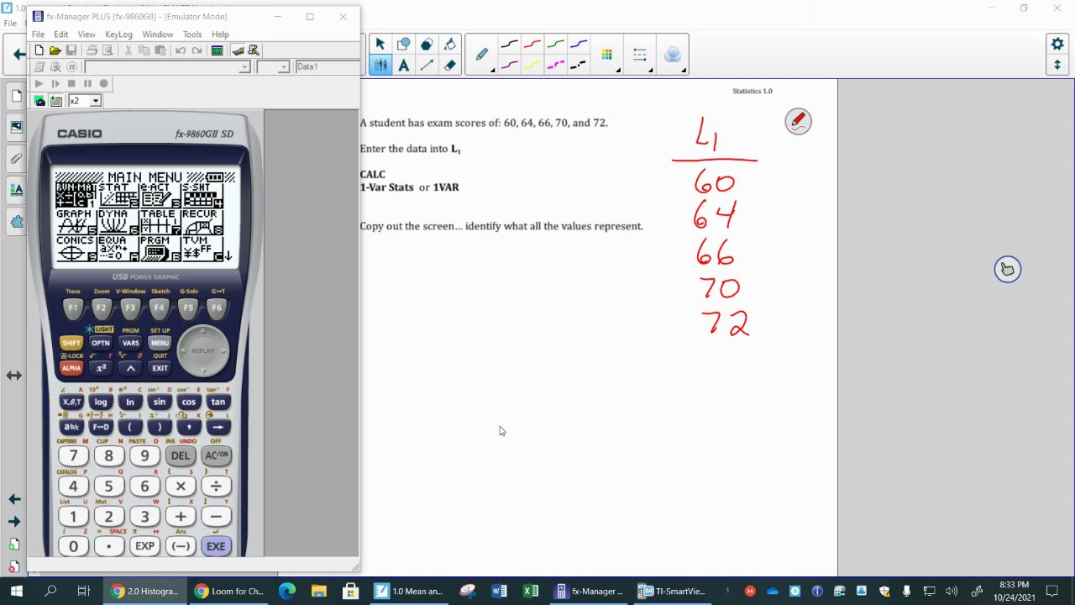The image size is (1075, 605).
Task: Click the red pen badge on the page
Action: pos(798,122)
